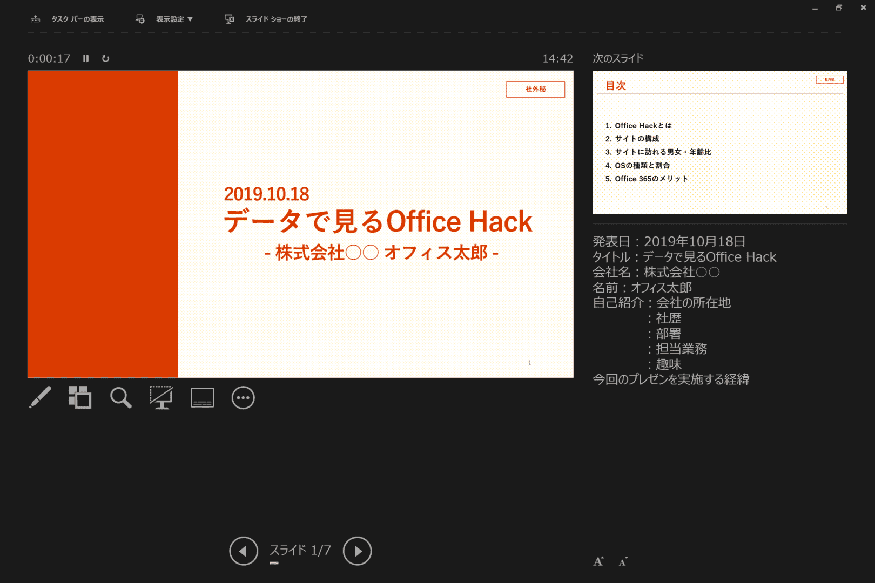
Task: Show the taskbar via タスク バーの表示
Action: (77, 19)
